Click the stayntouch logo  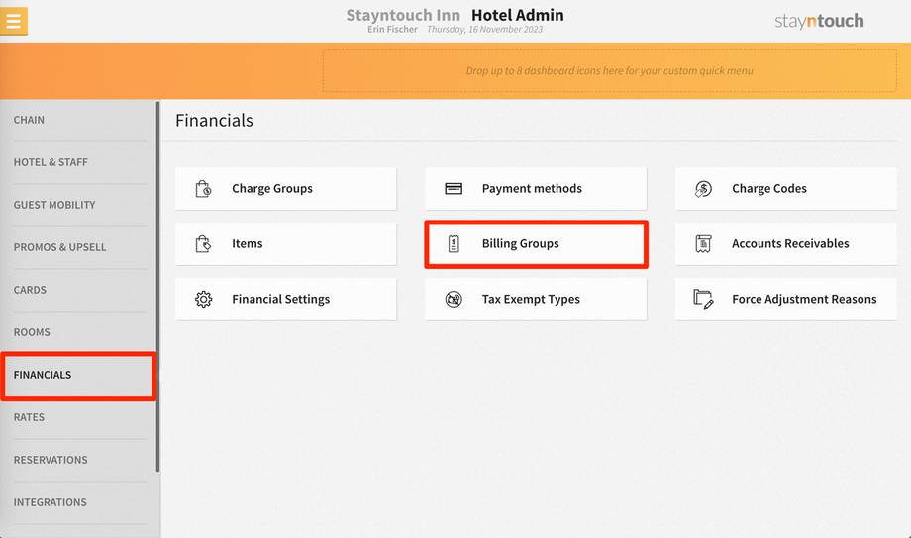click(x=819, y=21)
